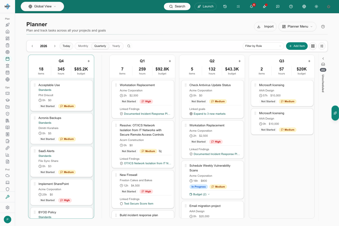Add an item using Q1 plus button
The width and height of the screenshot is (339, 226).
tap(170, 61)
